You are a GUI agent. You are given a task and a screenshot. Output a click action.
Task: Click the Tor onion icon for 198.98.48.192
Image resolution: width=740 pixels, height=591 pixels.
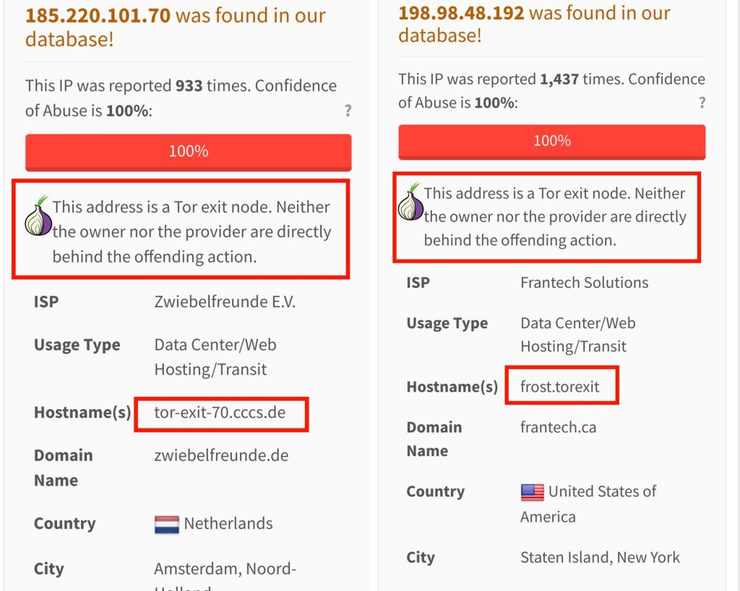point(410,202)
